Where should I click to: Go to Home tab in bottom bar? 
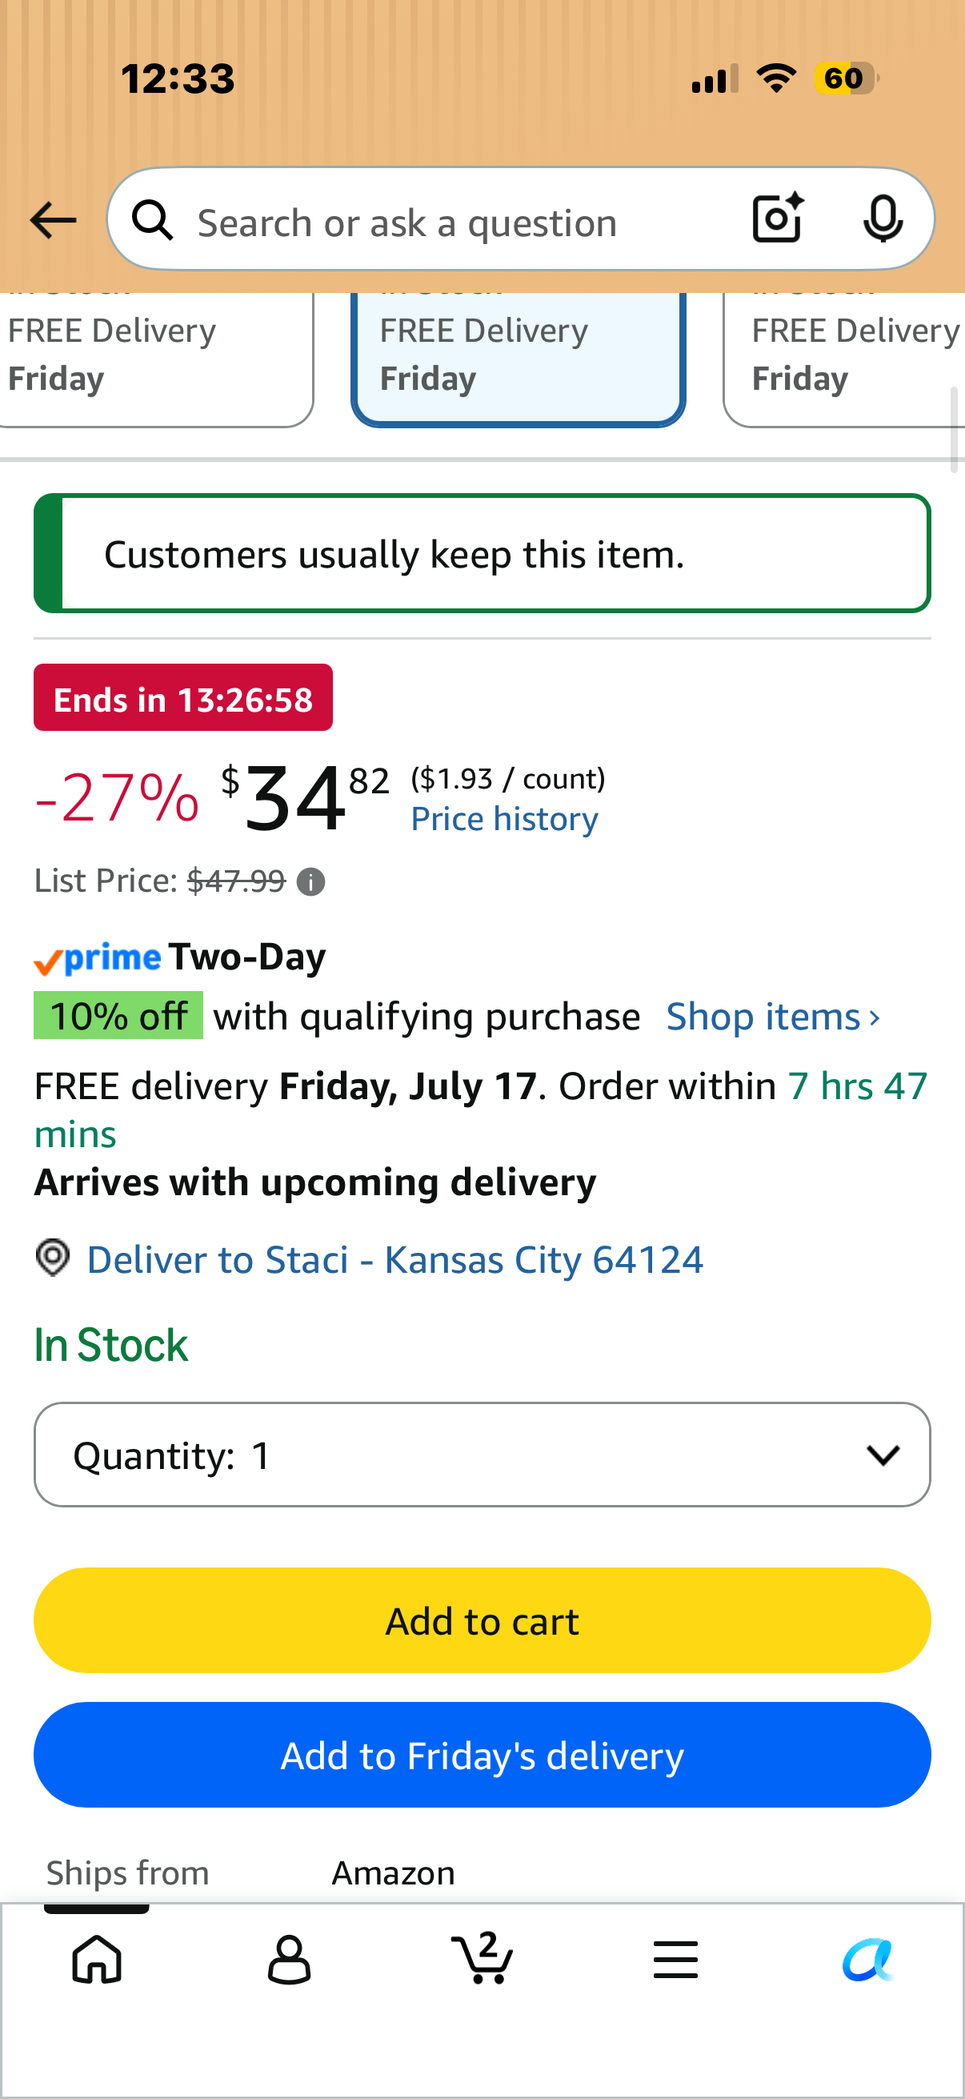[97, 1959]
